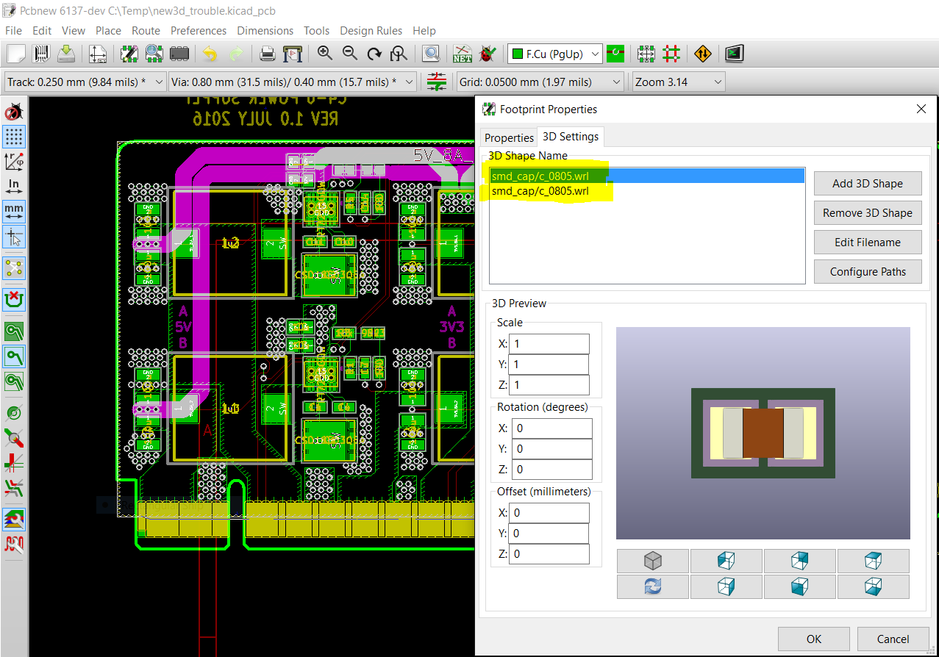
Task: Toggle grid display in left toolbar
Action: pyautogui.click(x=14, y=137)
